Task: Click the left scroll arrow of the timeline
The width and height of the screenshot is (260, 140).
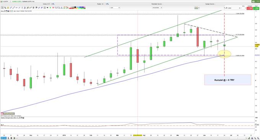Action: [17, 138]
